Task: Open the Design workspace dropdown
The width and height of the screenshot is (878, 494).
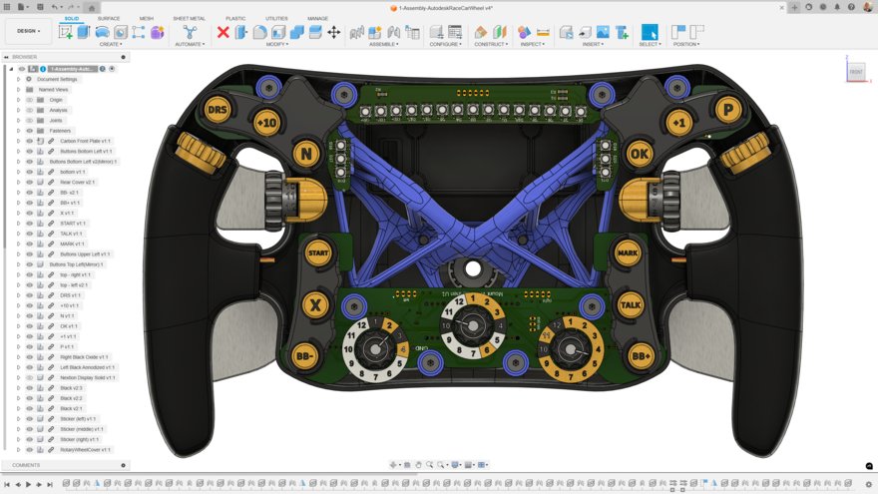Action: click(28, 31)
